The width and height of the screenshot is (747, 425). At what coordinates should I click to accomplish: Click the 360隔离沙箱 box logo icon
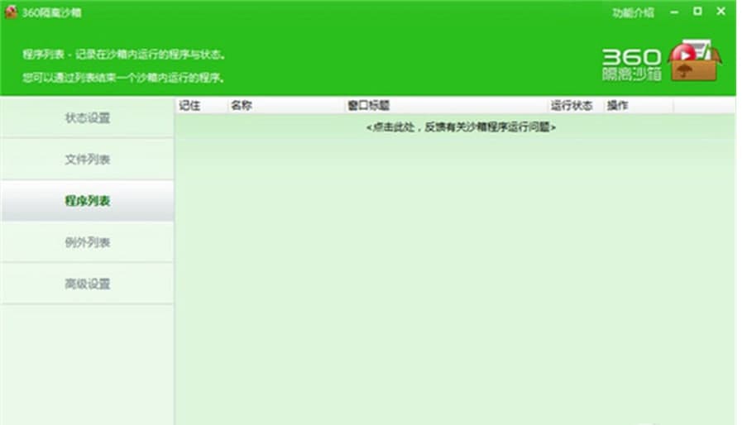pos(694,60)
